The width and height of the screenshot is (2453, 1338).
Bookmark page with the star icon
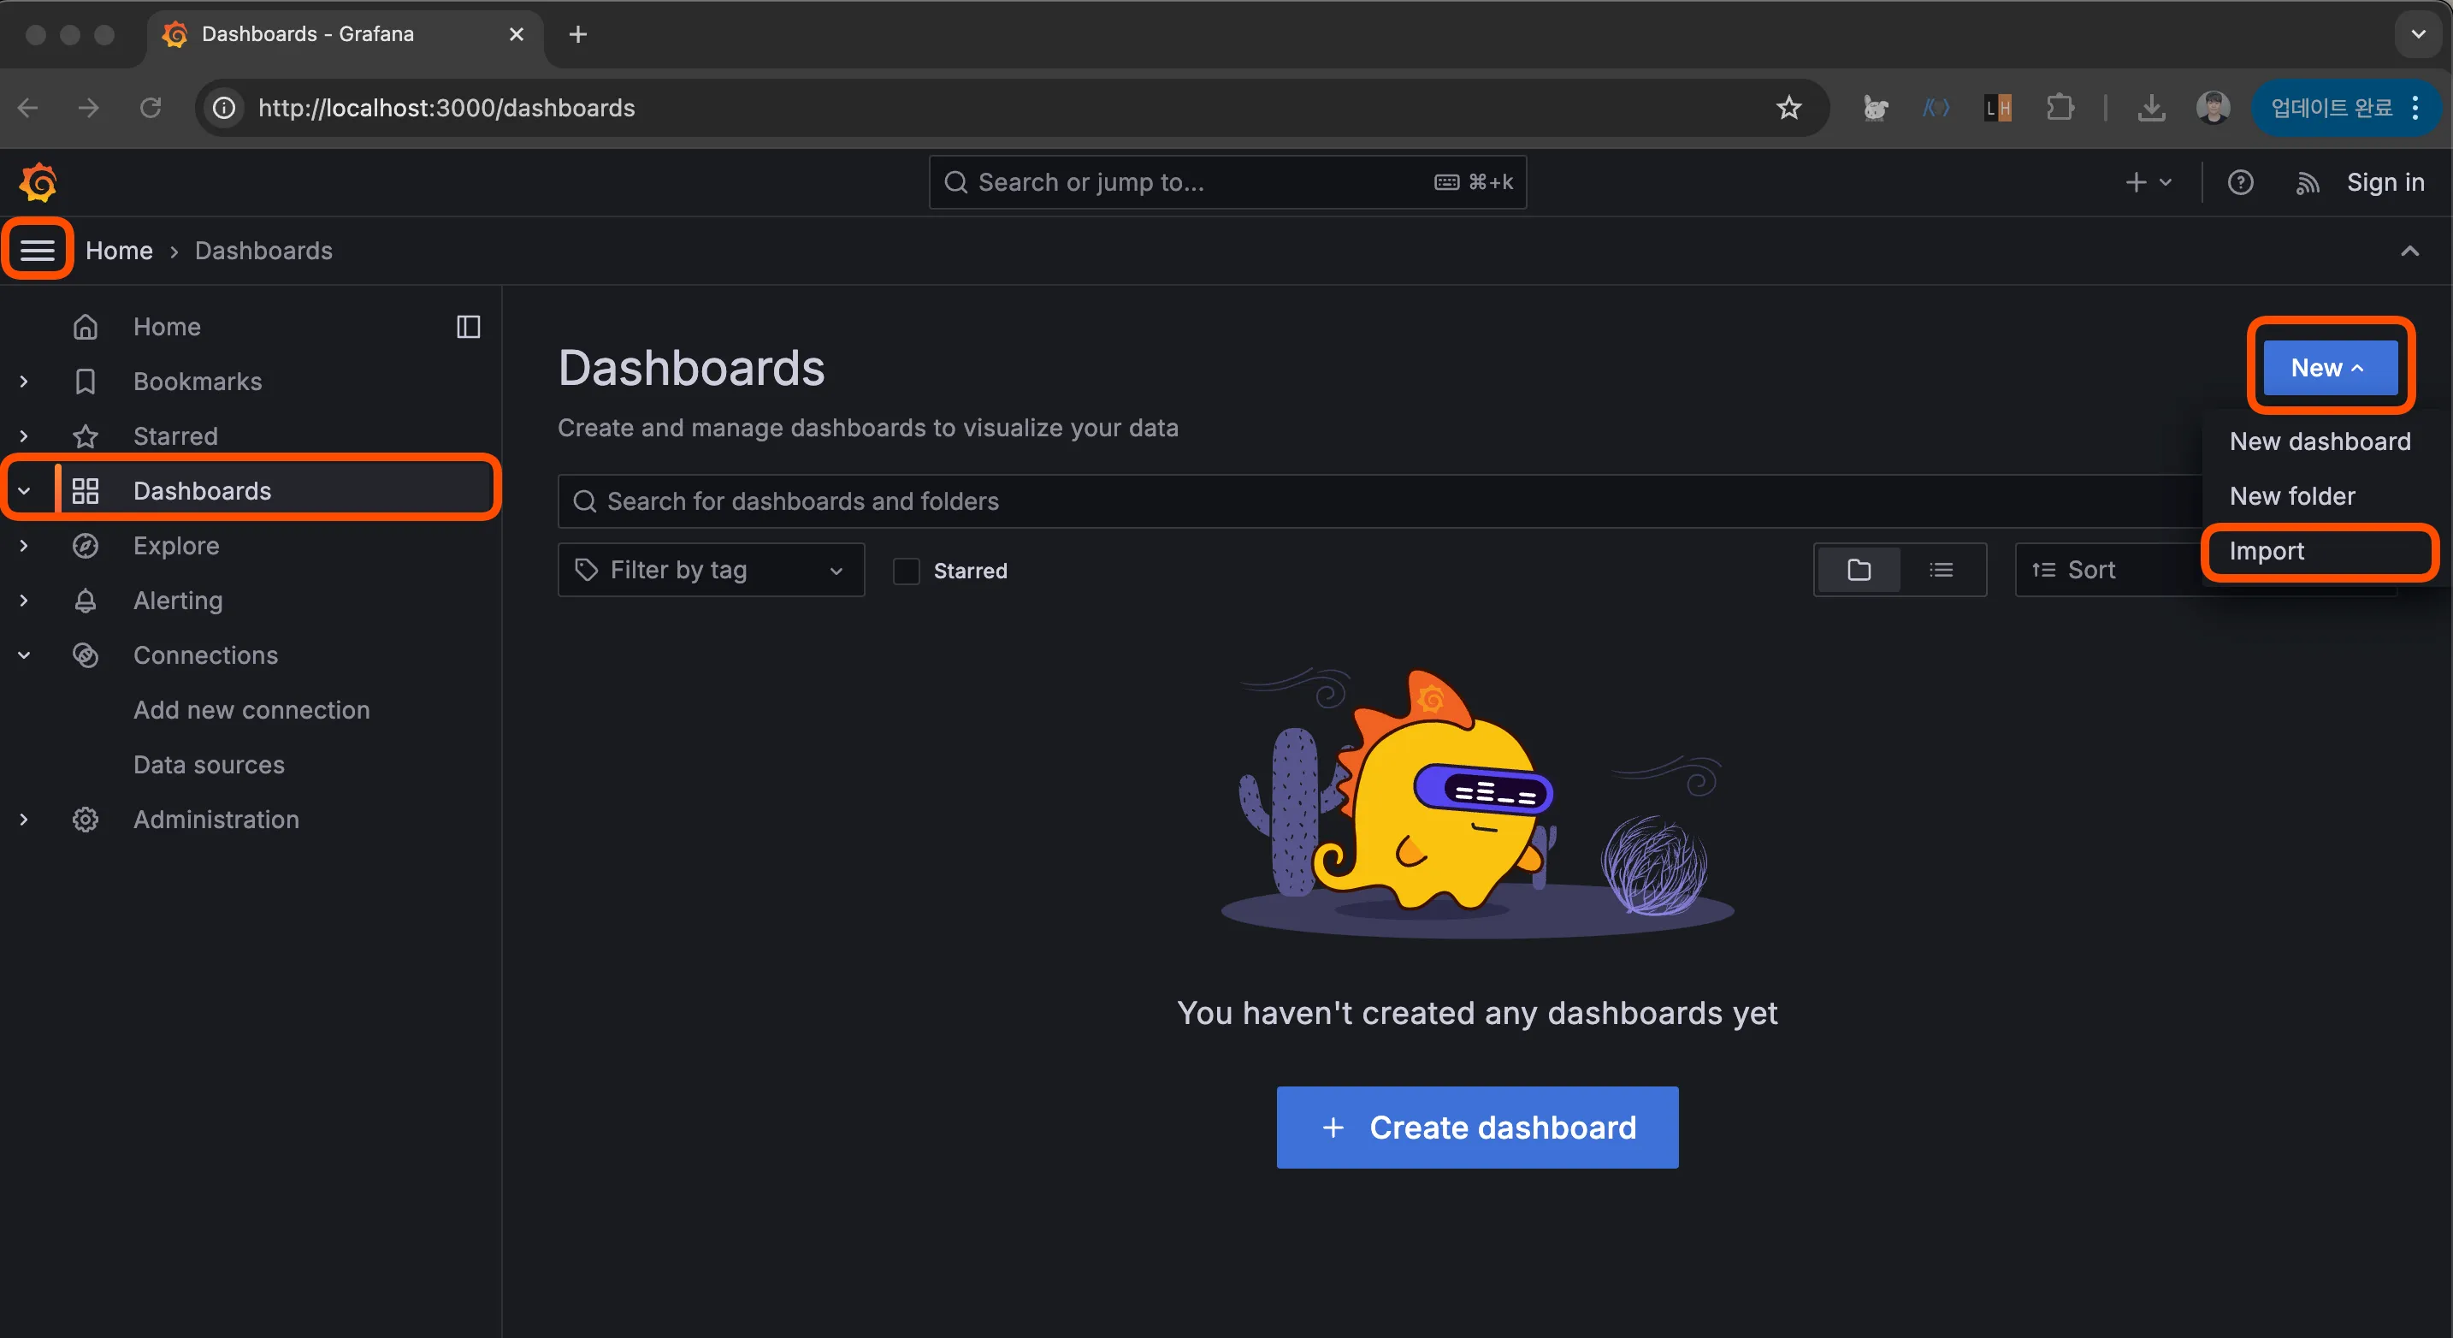click(1788, 108)
